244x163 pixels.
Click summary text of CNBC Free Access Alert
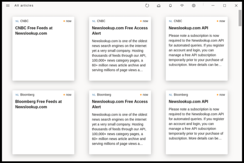click(x=119, y=55)
